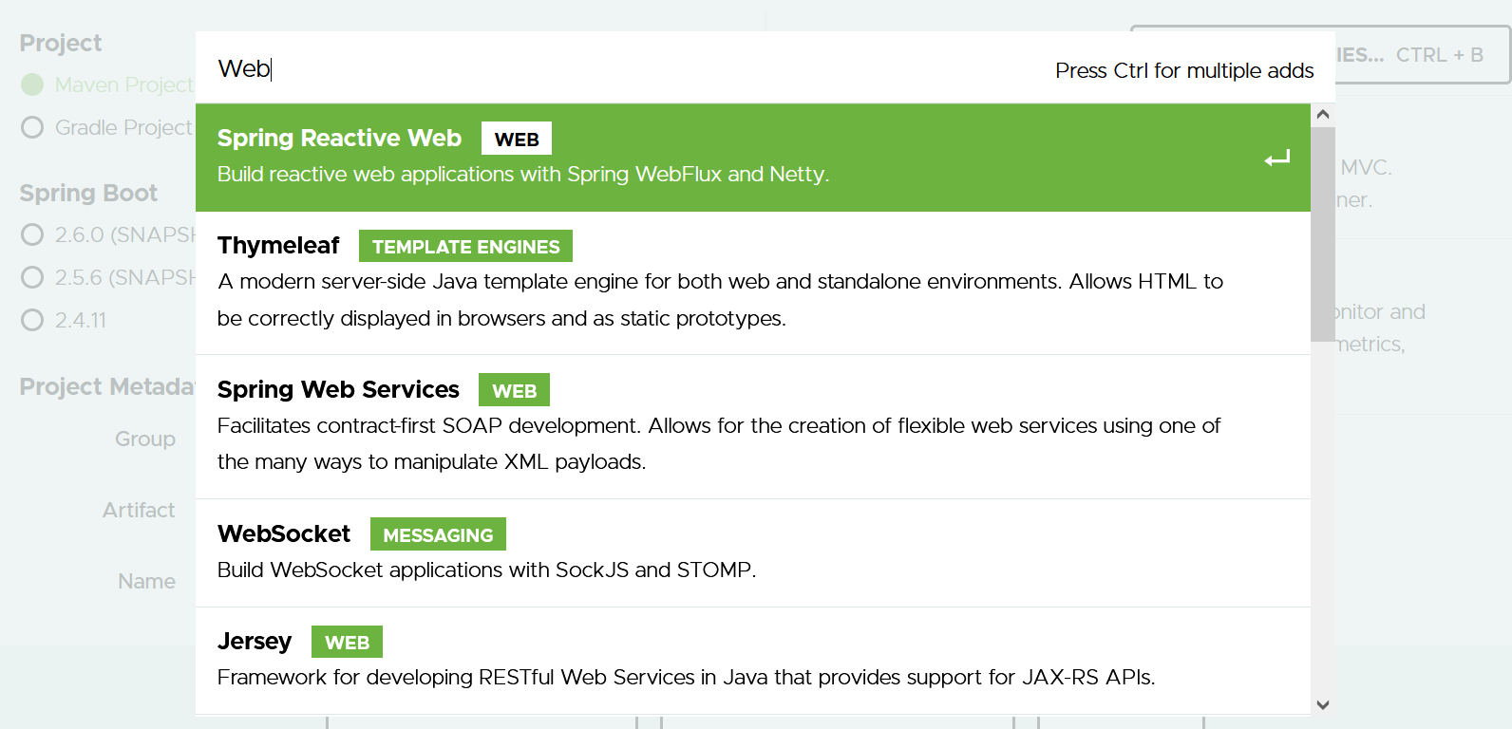The width and height of the screenshot is (1512, 729).
Task: Click the Name label in Project Metadata
Action: pyautogui.click(x=146, y=581)
